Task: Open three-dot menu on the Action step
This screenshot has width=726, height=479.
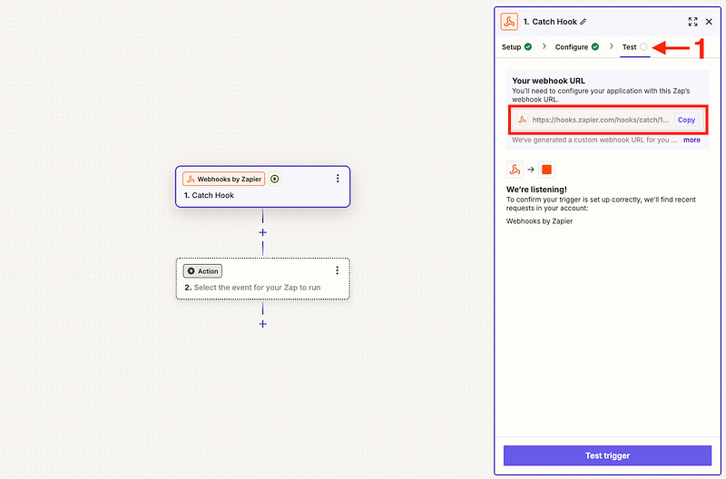Action: pos(338,270)
